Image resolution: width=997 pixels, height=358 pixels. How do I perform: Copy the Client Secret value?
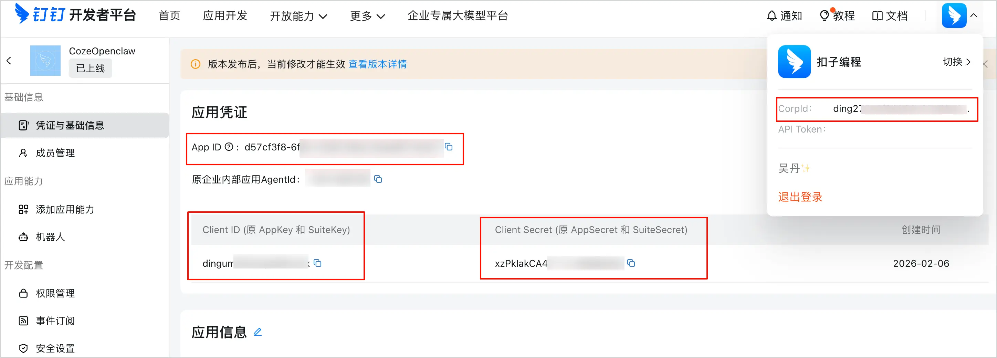(x=631, y=263)
